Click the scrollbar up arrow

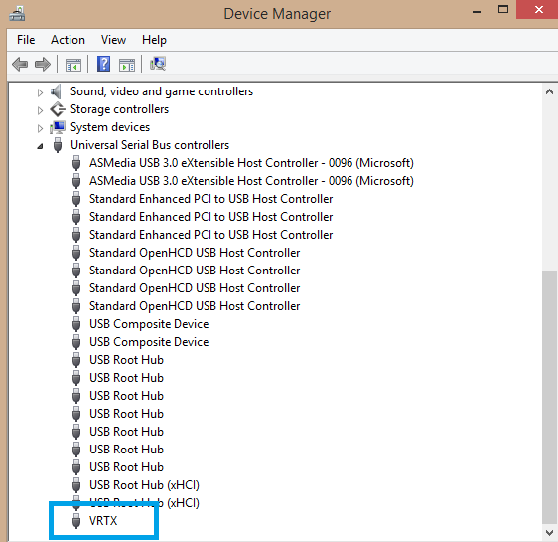tap(549, 91)
